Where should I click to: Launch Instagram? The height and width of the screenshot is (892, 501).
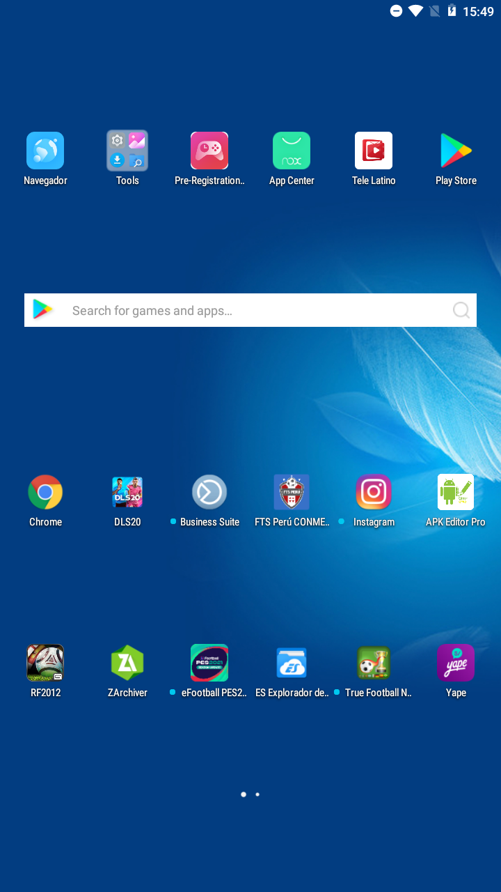point(374,492)
